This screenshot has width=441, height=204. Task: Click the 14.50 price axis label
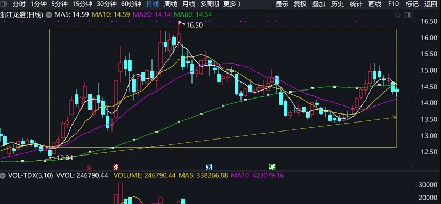click(x=429, y=87)
